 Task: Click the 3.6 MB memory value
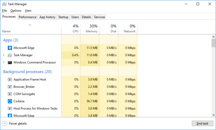93,109
